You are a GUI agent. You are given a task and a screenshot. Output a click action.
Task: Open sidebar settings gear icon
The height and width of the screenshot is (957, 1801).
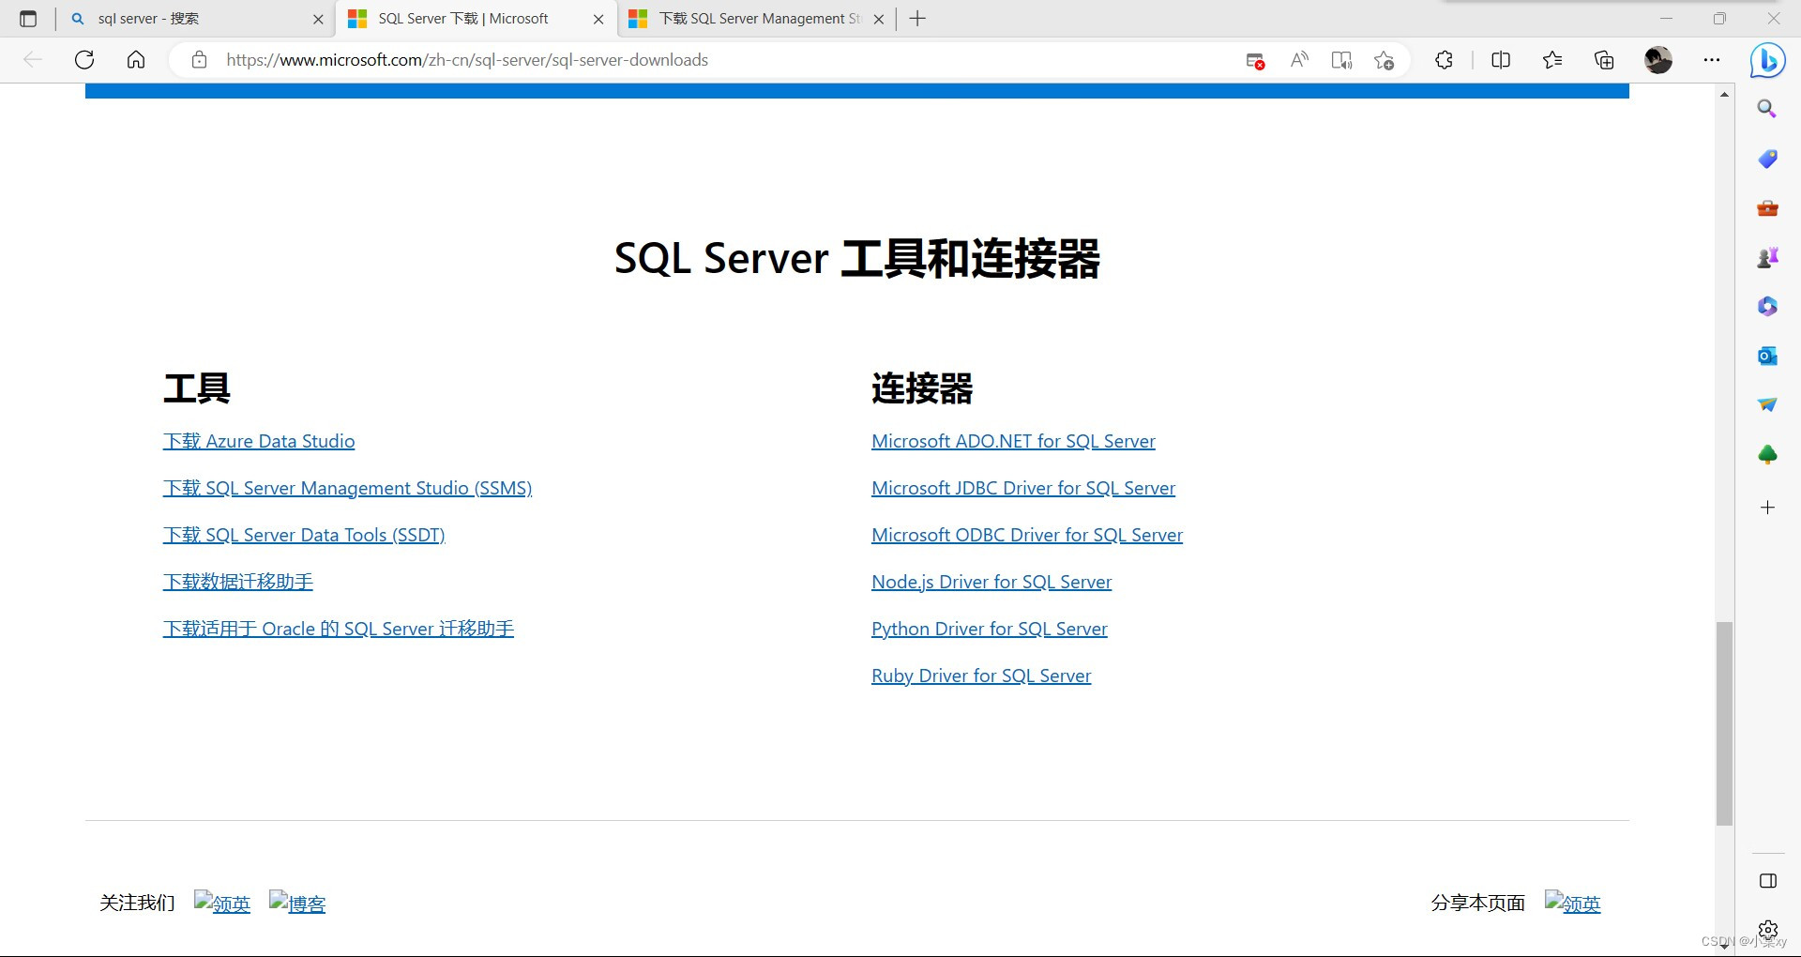coord(1768,930)
